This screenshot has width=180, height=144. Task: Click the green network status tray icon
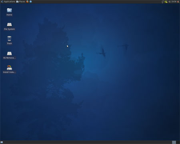[166, 2]
